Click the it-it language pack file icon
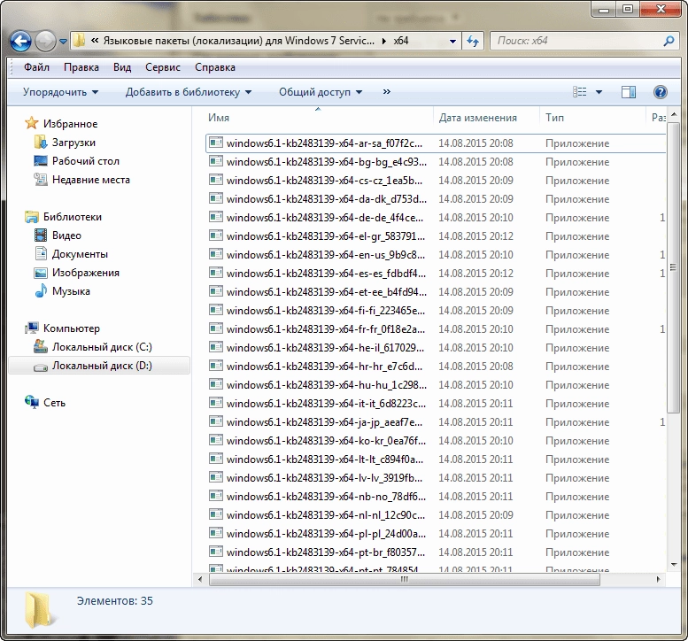 215,403
